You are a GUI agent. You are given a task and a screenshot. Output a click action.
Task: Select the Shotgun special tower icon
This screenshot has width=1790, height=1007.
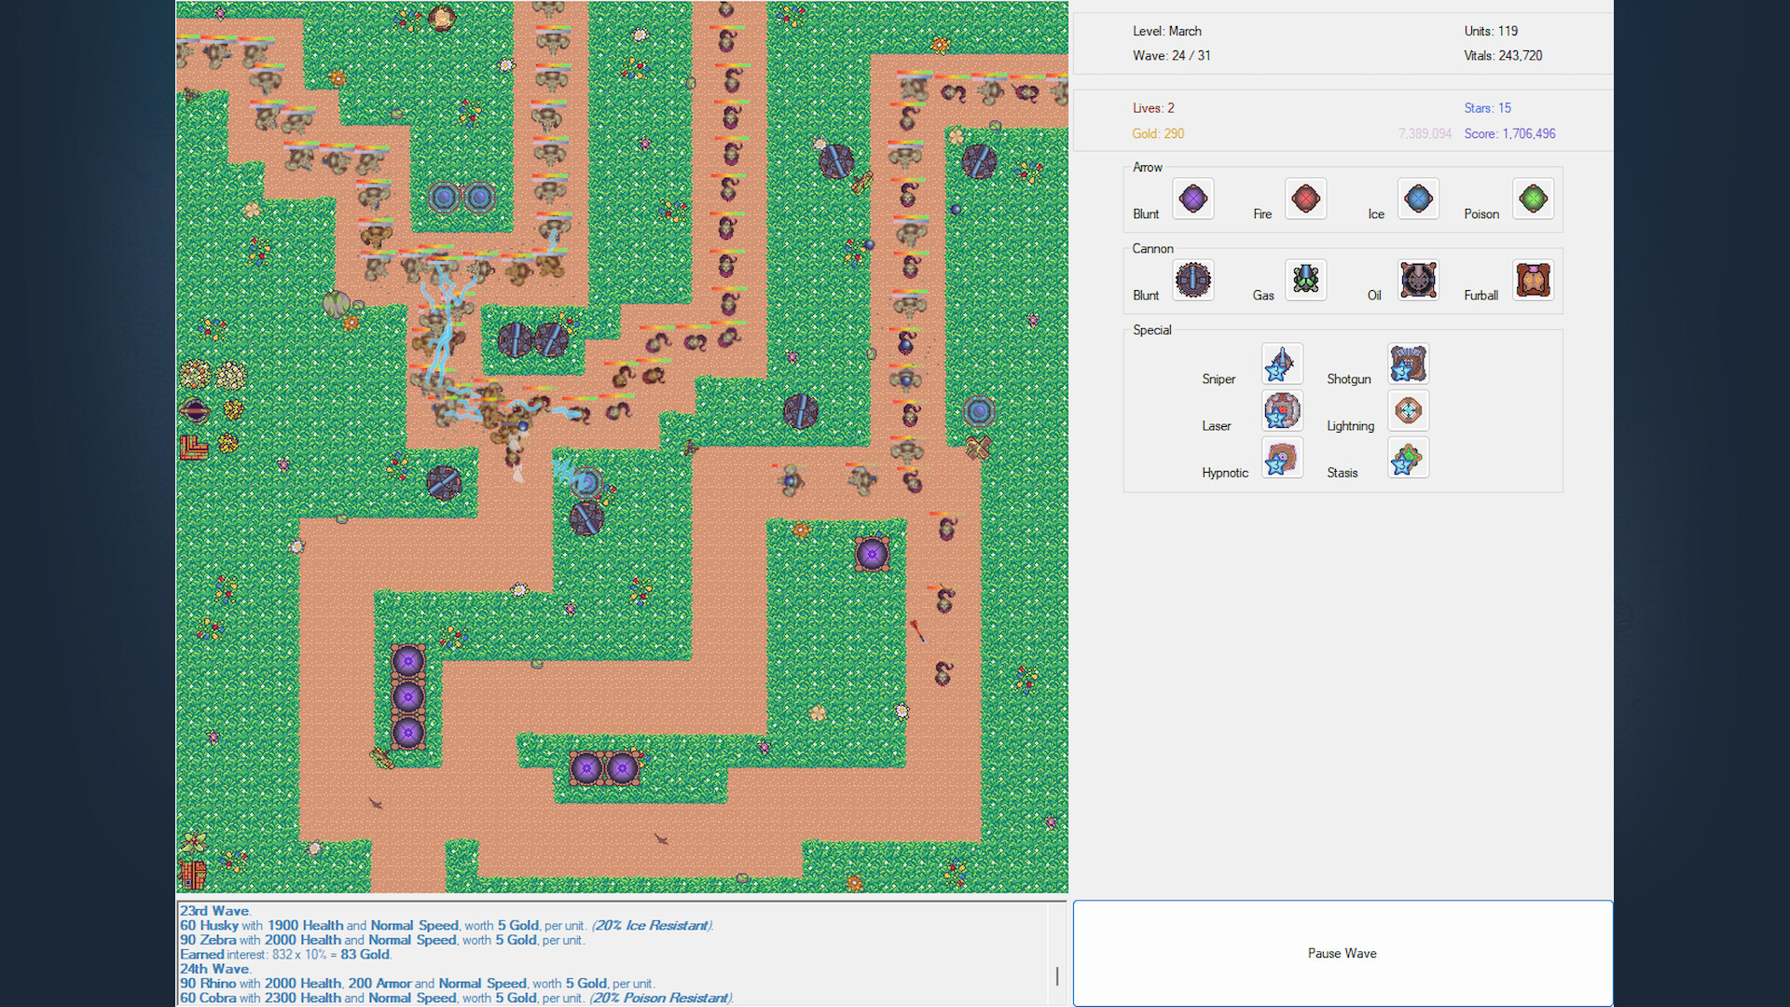point(1408,364)
